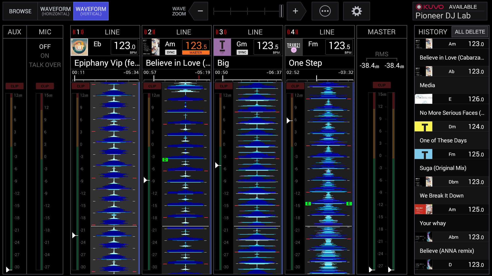Toggle SYNC on deck 3
This screenshot has height=276, width=492.
point(242,52)
